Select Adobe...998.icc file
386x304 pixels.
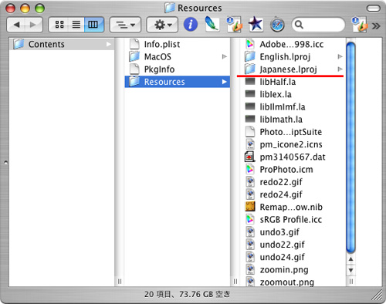point(293,44)
